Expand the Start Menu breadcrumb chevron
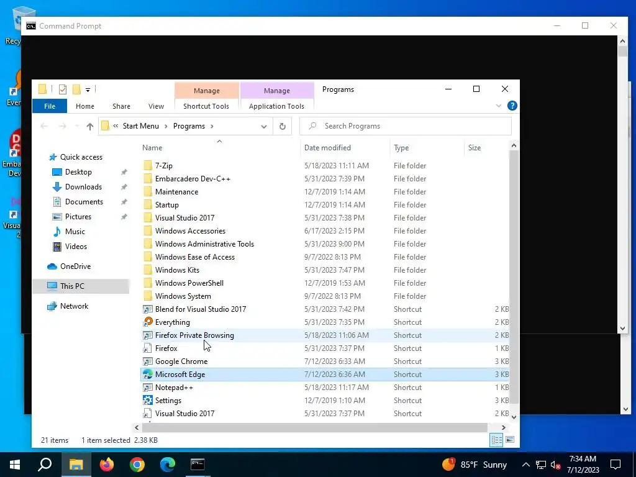This screenshot has width=636, height=477. click(166, 126)
